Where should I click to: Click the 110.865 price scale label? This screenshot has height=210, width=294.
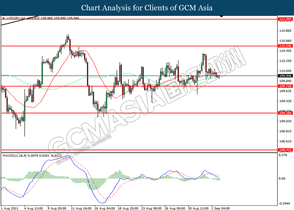285,31
